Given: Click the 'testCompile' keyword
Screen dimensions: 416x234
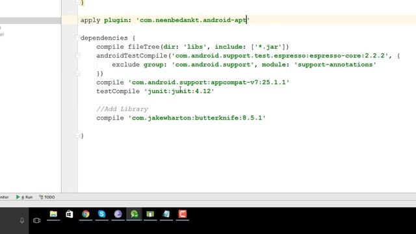Looking at the screenshot, I should coord(118,91).
